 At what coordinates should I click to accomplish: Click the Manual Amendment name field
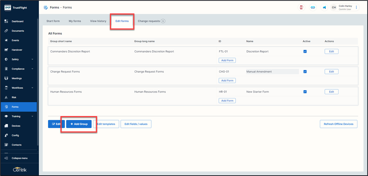(272, 72)
